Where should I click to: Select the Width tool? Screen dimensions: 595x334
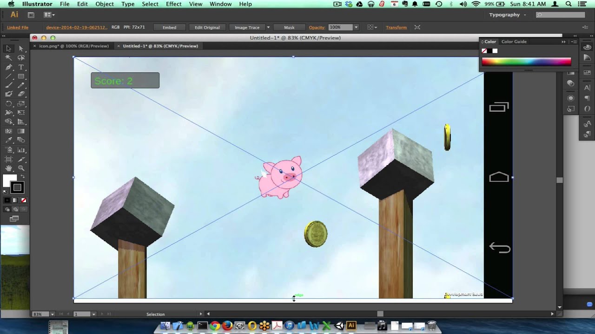coord(8,113)
